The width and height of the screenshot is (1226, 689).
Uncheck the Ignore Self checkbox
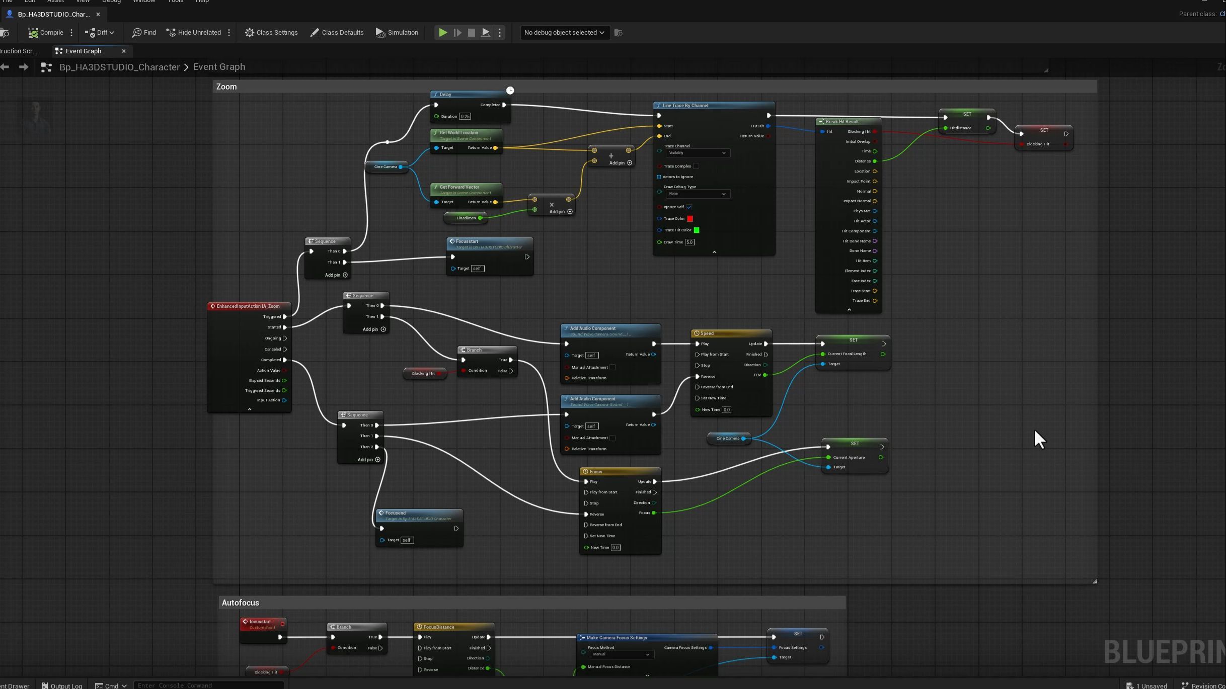pos(689,207)
